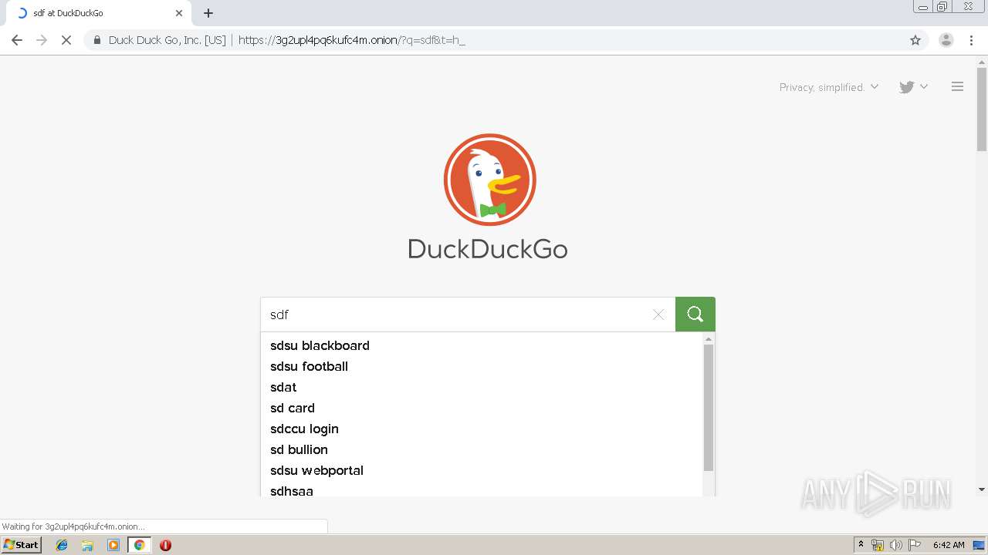This screenshot has width=988, height=555.
Task: Open the Chrome profile avatar icon
Action: (x=946, y=40)
